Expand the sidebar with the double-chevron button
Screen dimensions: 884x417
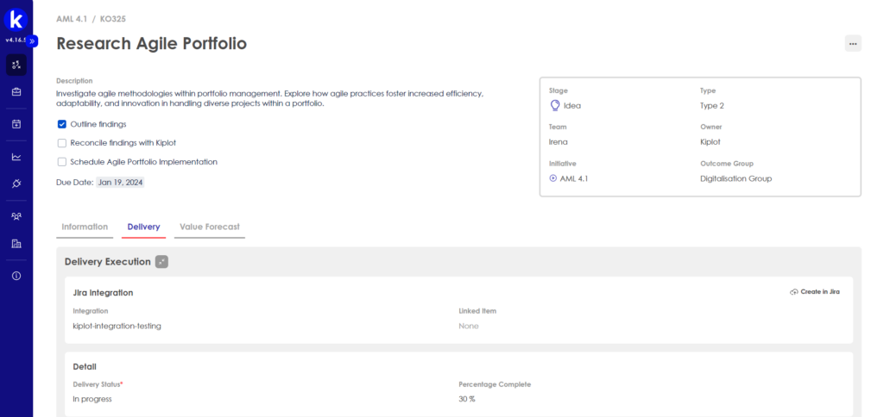[x=33, y=41]
